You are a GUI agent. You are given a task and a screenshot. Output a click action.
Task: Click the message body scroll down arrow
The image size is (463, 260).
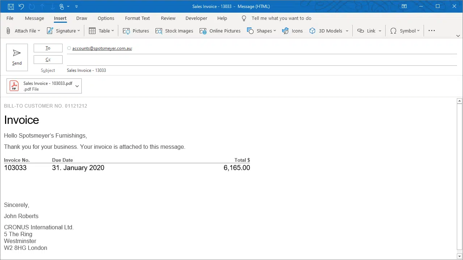[x=459, y=256]
